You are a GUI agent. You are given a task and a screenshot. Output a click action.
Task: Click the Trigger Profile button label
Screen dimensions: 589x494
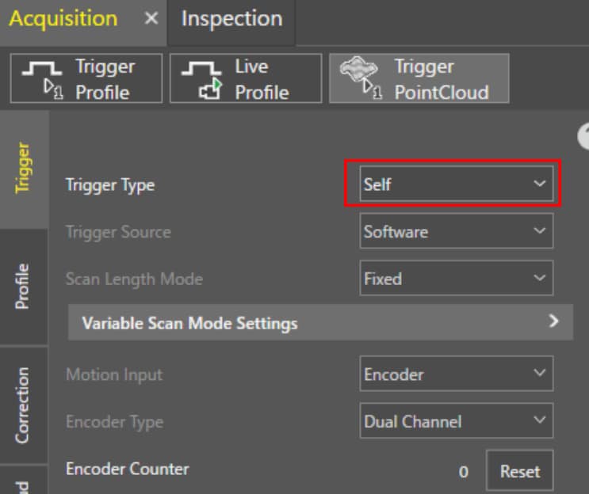tap(105, 79)
